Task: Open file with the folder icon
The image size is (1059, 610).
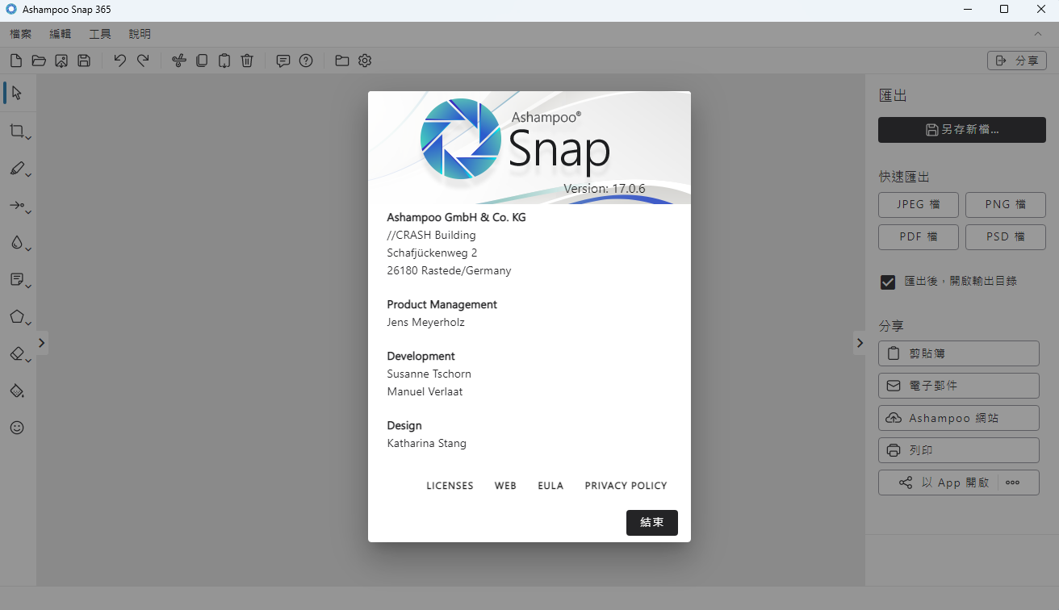Action: [x=39, y=61]
